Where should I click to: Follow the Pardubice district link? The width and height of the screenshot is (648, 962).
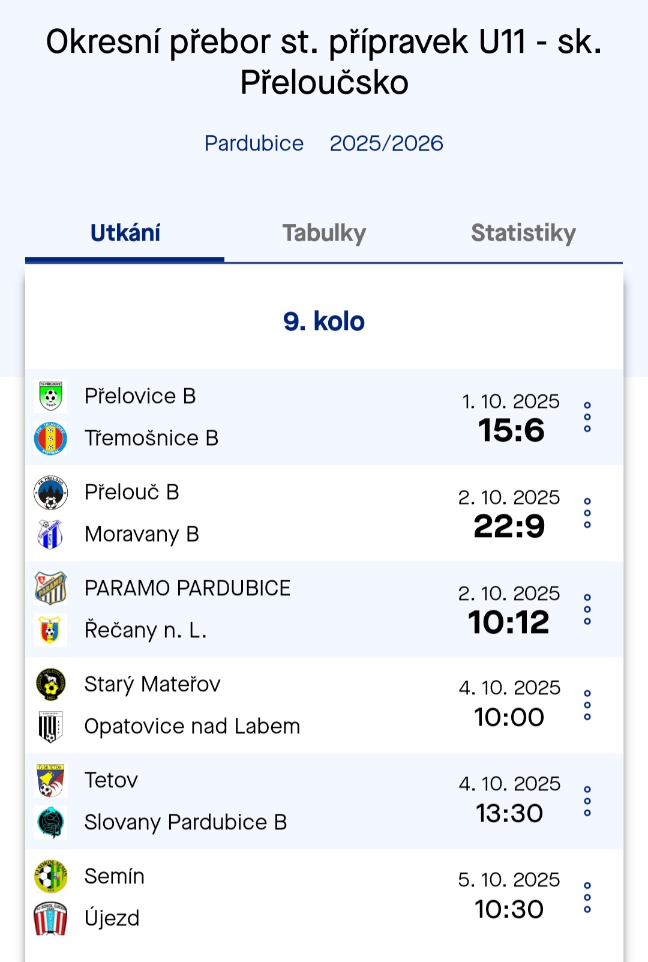tap(254, 143)
